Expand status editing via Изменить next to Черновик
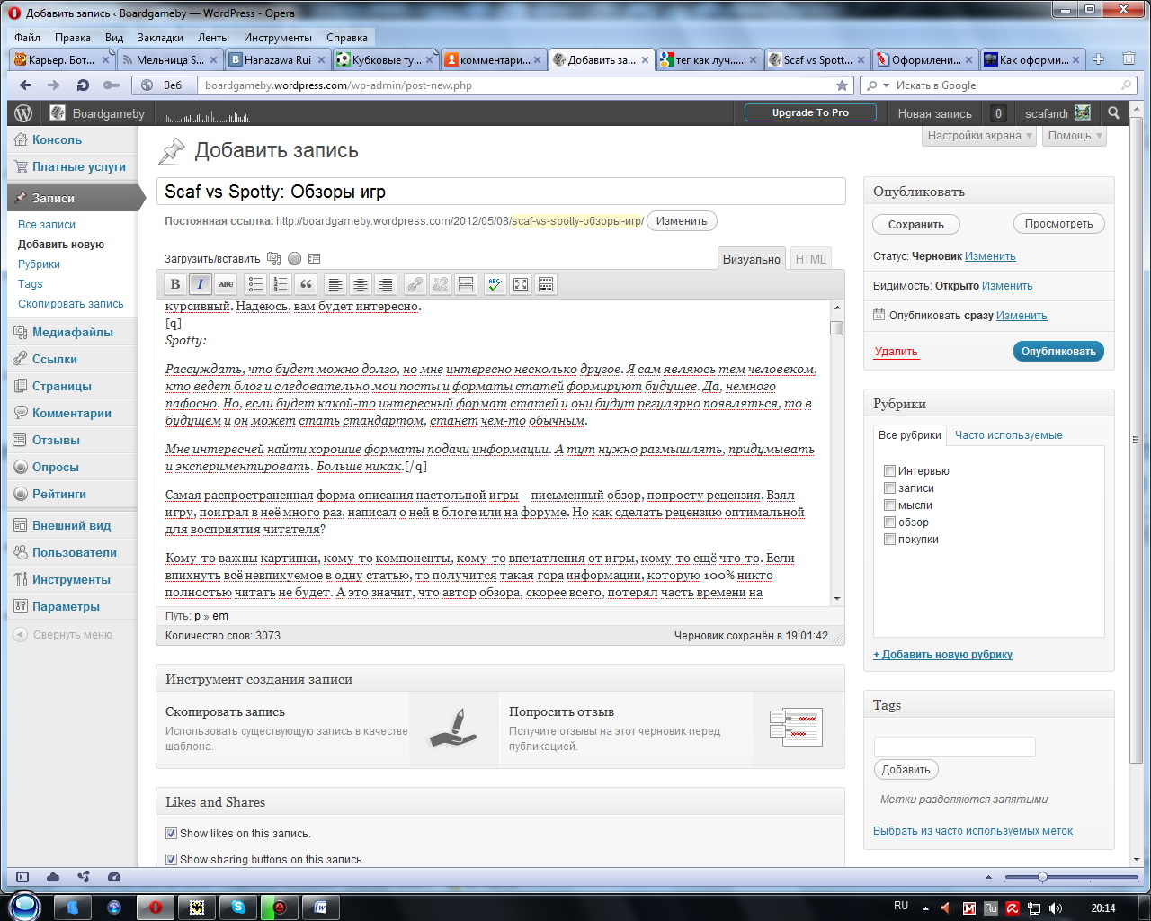Screen dimensions: 1151x921 click(990, 256)
